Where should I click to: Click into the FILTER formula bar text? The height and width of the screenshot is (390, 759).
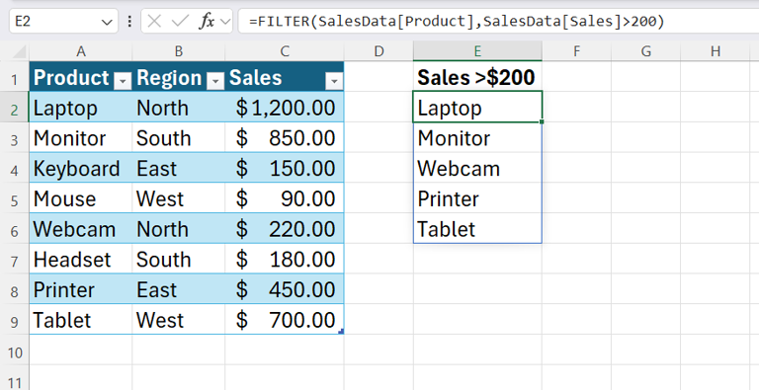click(x=457, y=22)
